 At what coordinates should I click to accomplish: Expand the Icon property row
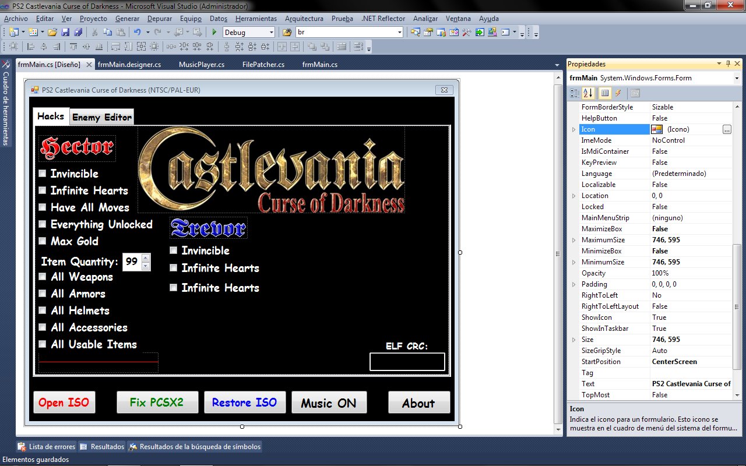573,129
